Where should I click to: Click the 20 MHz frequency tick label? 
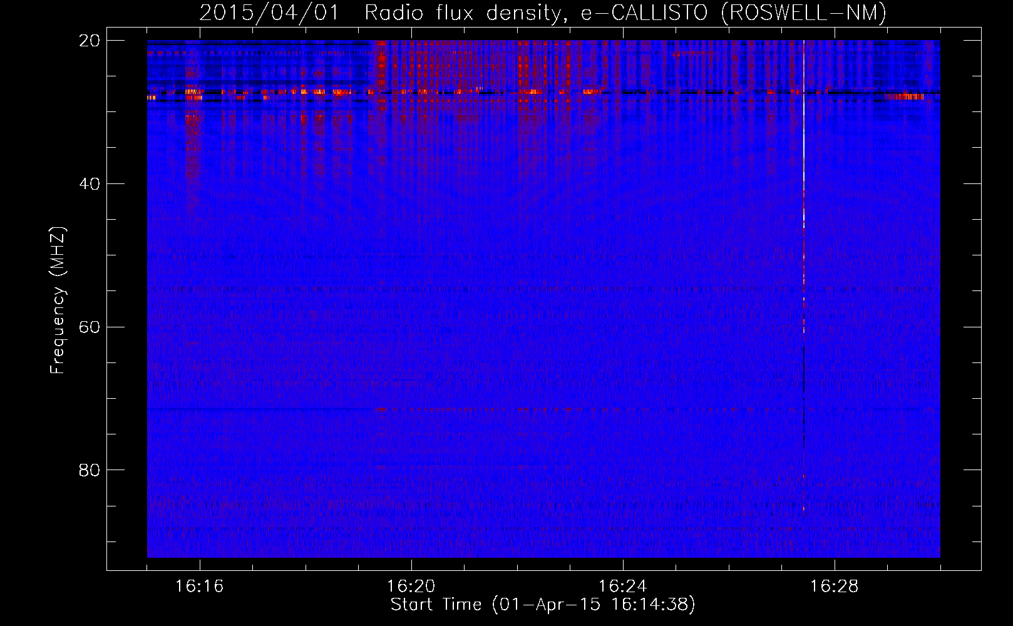(89, 41)
